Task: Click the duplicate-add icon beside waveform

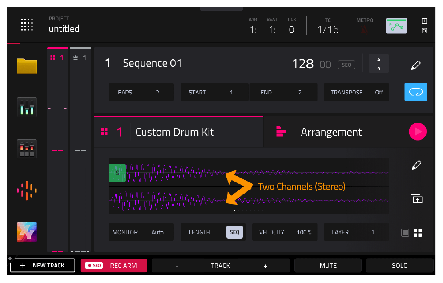Action: (416, 199)
